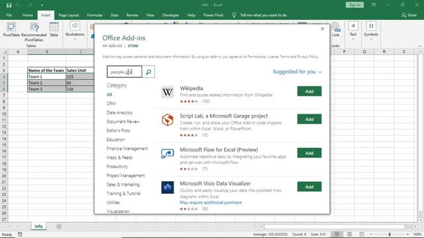Image resolution: width=424 pixels, height=238 pixels.
Task: Select the STORE tab
Action: click(x=133, y=46)
